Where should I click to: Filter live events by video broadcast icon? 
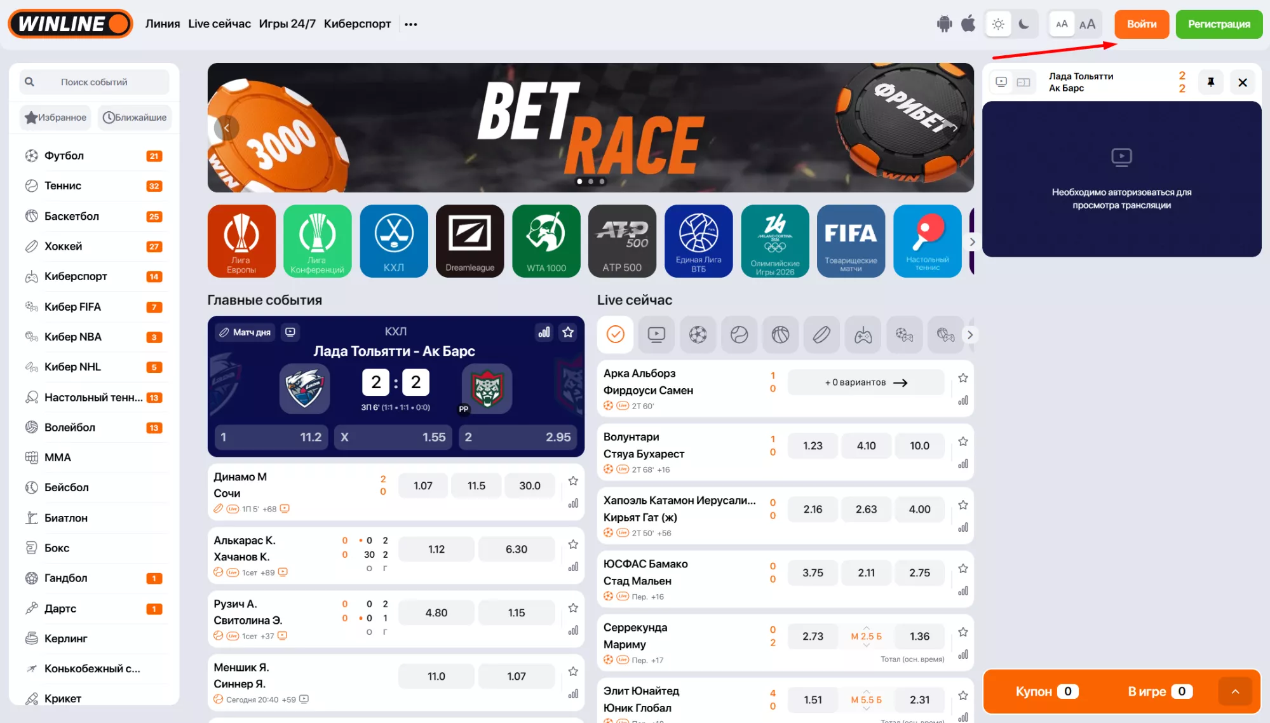656,334
